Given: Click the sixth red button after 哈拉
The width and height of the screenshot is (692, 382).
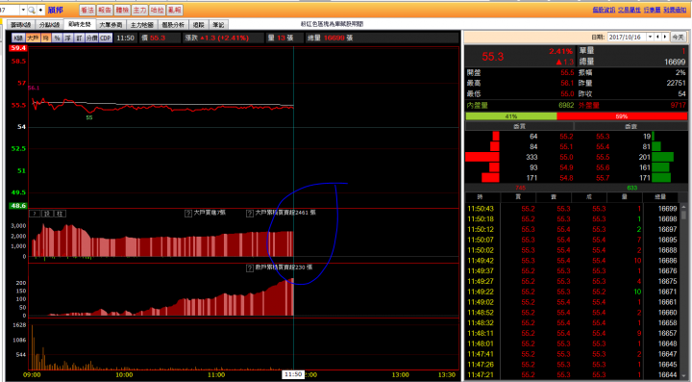Looking at the screenshot, I should pos(175,10).
